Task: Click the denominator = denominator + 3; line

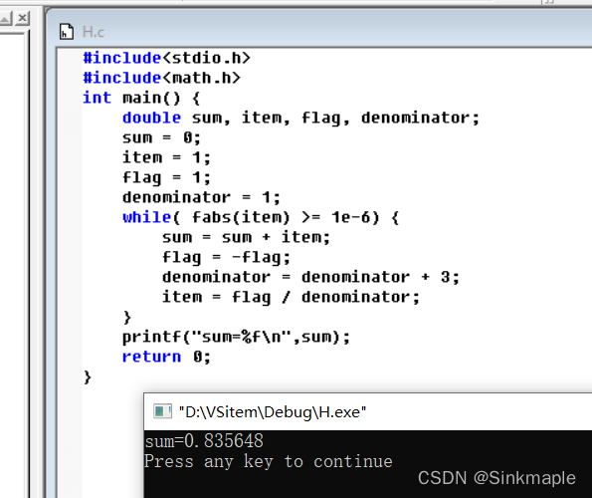Action: (x=310, y=277)
